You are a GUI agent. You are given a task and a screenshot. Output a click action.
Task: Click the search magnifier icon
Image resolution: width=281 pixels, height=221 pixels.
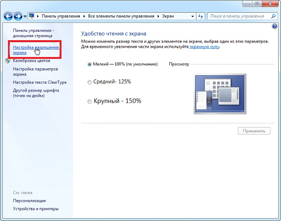click(x=273, y=16)
